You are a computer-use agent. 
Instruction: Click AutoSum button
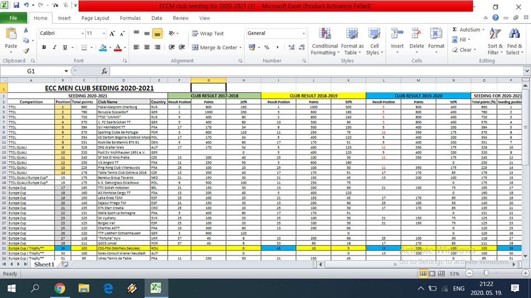(467, 30)
